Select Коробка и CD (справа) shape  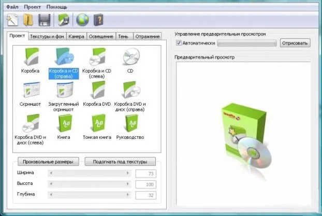(x=64, y=63)
